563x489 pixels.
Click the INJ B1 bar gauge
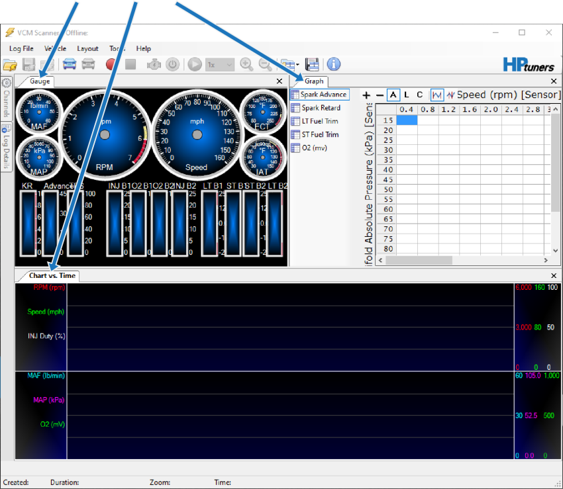[115, 223]
